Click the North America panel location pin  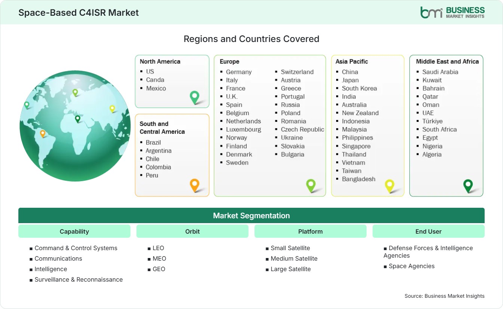pyautogui.click(x=195, y=97)
